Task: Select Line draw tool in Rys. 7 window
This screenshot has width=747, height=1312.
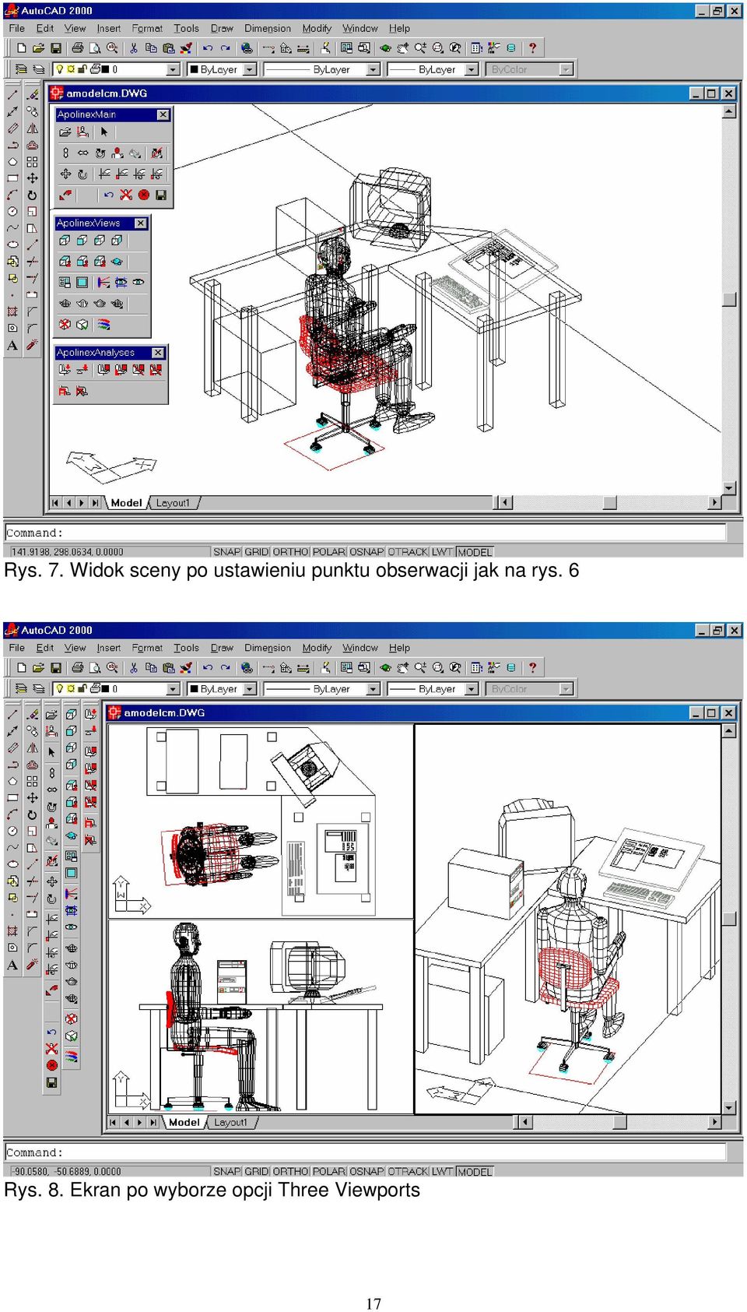Action: point(12,94)
